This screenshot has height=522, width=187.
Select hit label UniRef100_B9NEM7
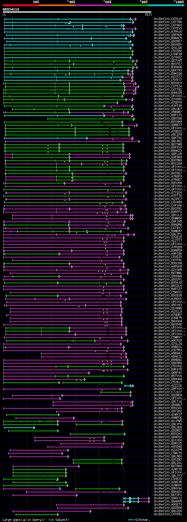tap(168, 231)
